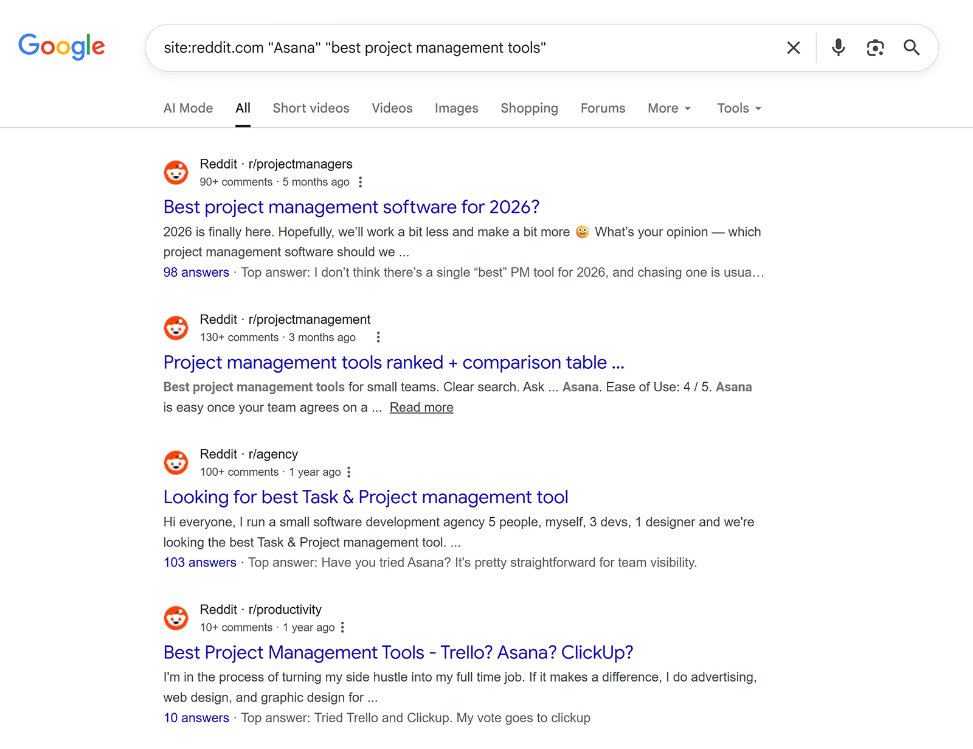The height and width of the screenshot is (749, 973).
Task: Open more options for r/projectmanagers result
Action: 361,182
